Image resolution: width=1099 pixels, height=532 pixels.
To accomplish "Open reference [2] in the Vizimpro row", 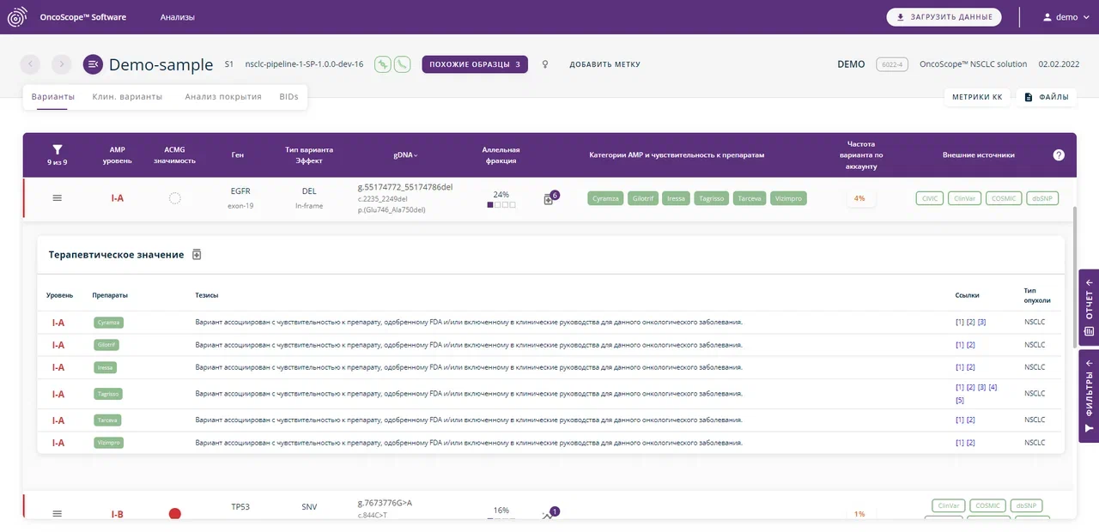I will (971, 442).
